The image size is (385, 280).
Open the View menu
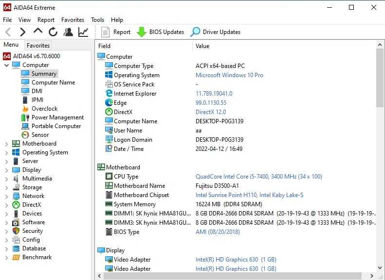click(24, 20)
